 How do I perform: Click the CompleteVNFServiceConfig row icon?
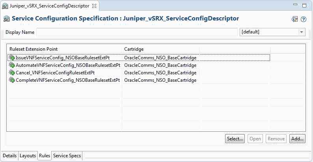point(12,80)
